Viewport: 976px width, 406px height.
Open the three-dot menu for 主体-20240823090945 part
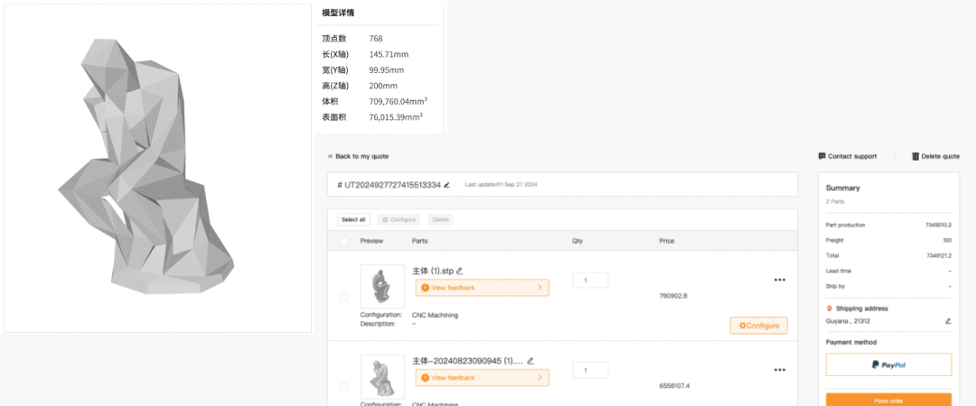pos(779,370)
